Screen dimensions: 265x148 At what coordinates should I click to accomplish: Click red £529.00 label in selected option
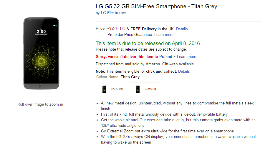pyautogui.click(x=150, y=89)
